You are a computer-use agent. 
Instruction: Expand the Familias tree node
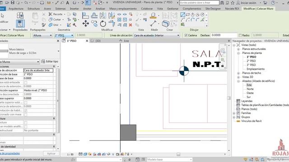coord(234,113)
